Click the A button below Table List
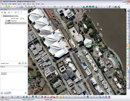This screenshot has width=130, height=101. (x=5, y=93)
